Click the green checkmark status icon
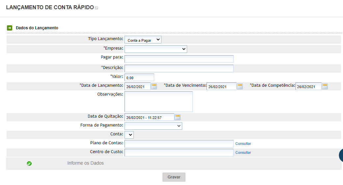 tap(29, 163)
